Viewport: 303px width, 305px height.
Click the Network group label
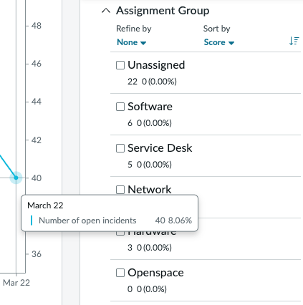(150, 190)
